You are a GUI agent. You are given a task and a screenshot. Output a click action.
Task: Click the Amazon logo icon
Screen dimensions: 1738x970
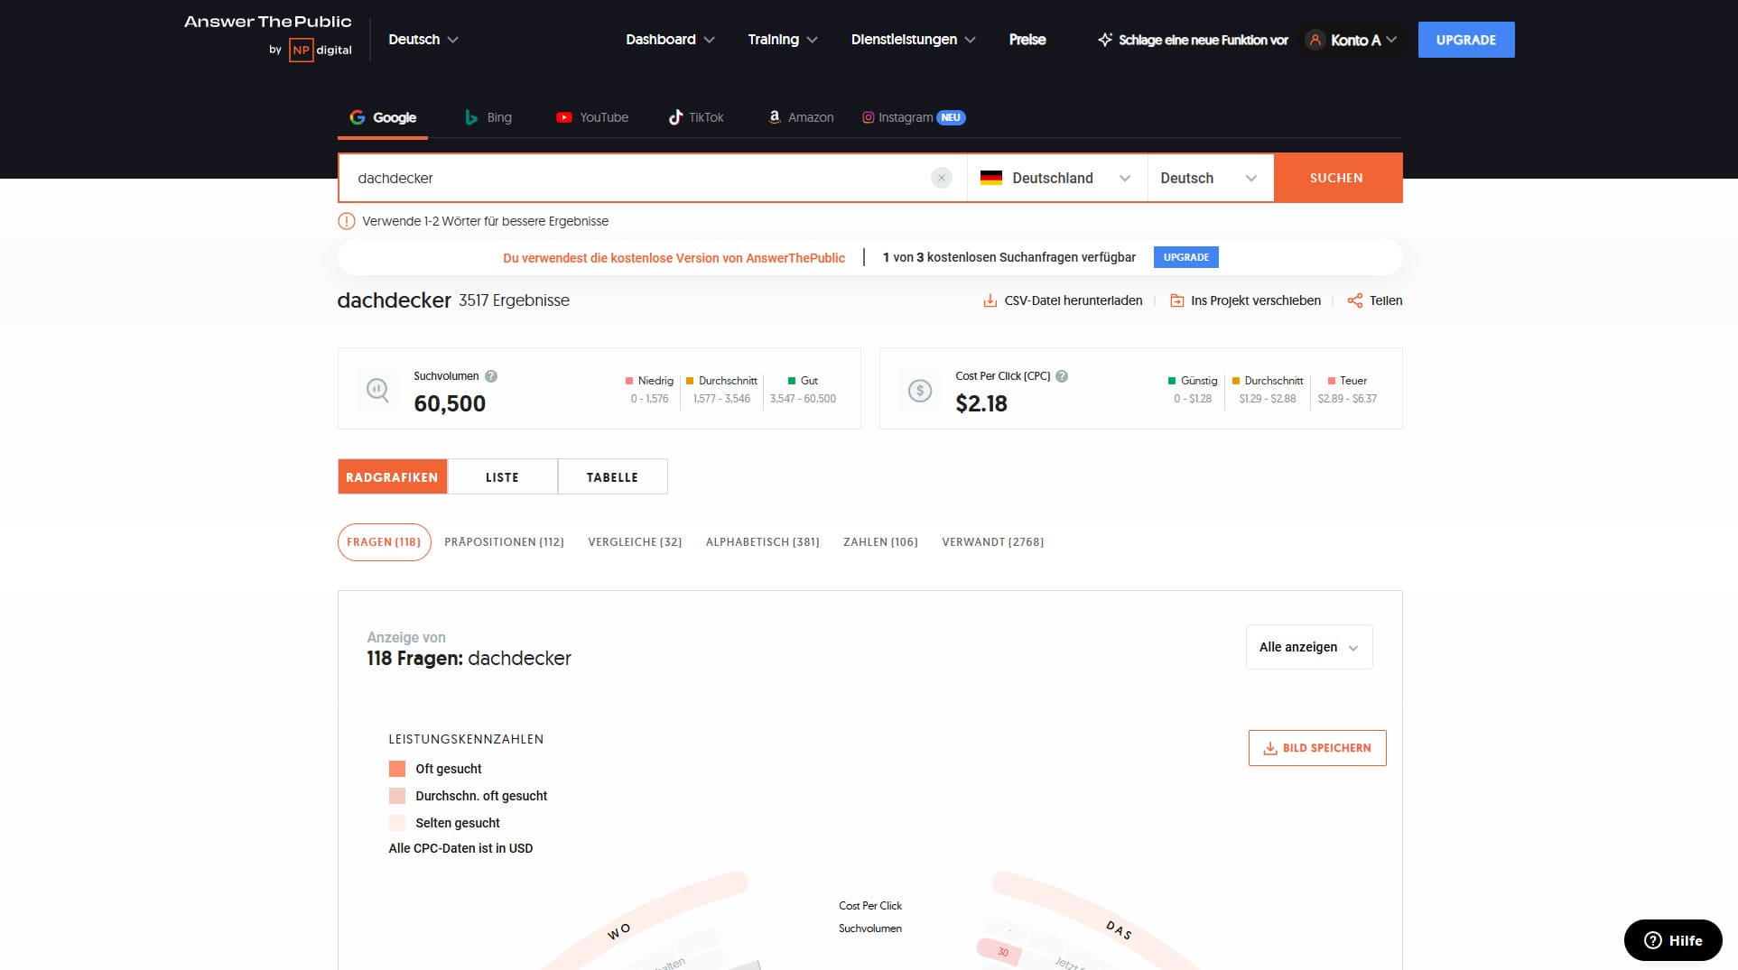(x=775, y=117)
